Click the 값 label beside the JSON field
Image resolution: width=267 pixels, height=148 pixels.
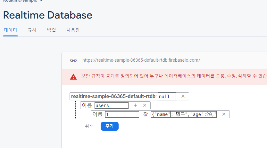tap(146, 114)
